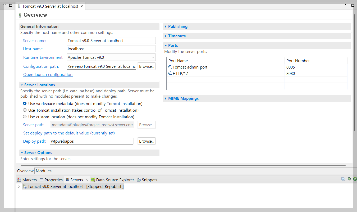Click Set deploy path to default value link

pos(69,133)
